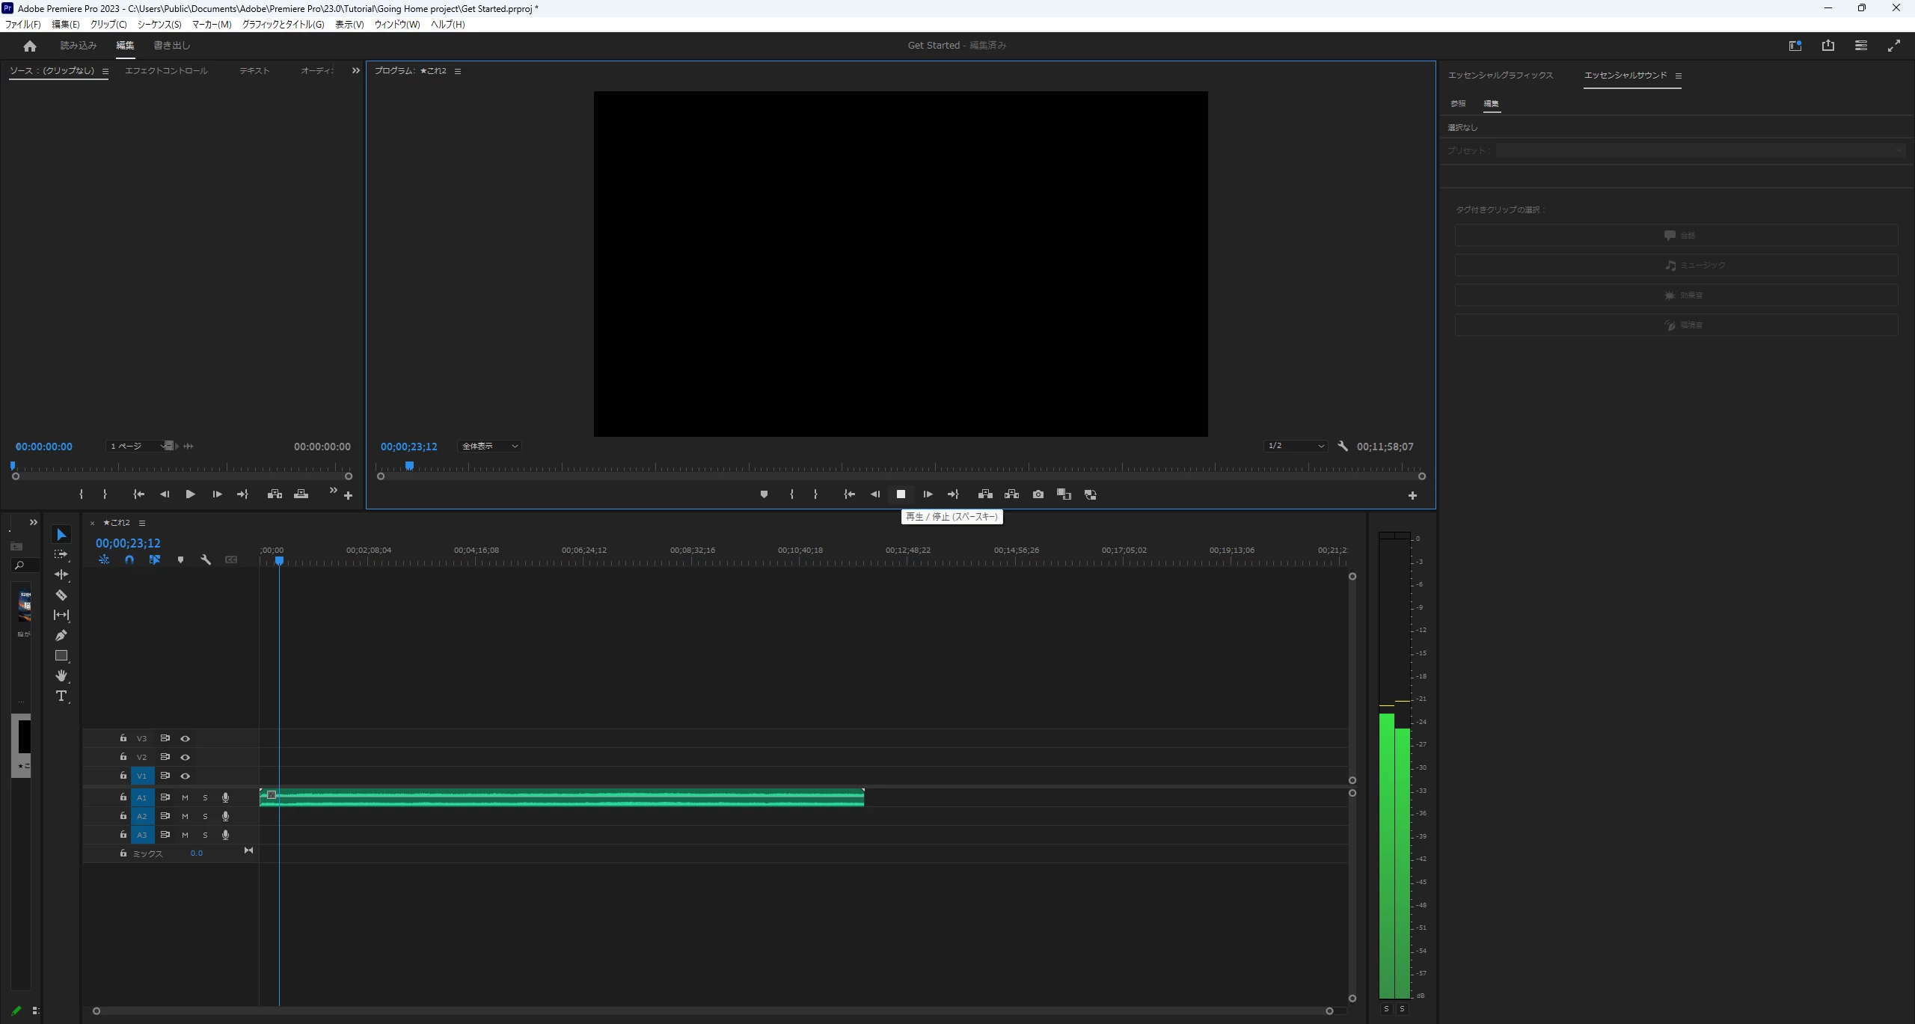Open the 全体表示 zoom level dropdown
This screenshot has width=1915, height=1024.
coord(489,447)
